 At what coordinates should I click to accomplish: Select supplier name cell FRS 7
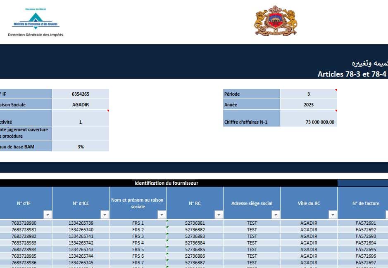[x=138, y=263]
